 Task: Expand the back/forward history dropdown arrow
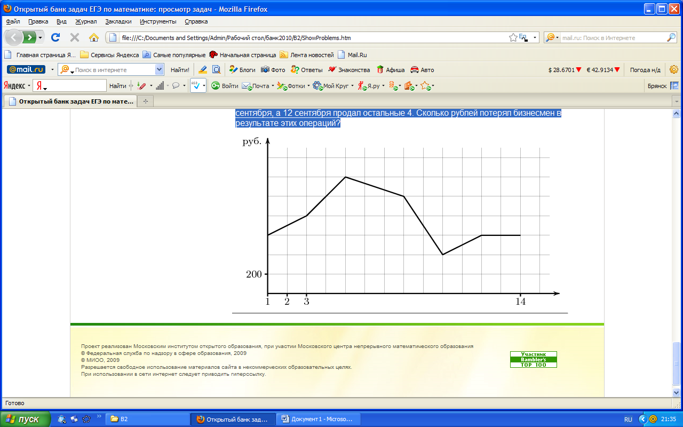point(41,38)
